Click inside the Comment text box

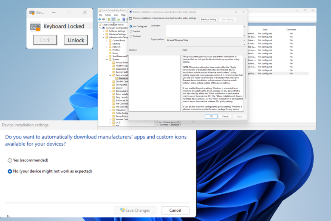tap(204, 31)
